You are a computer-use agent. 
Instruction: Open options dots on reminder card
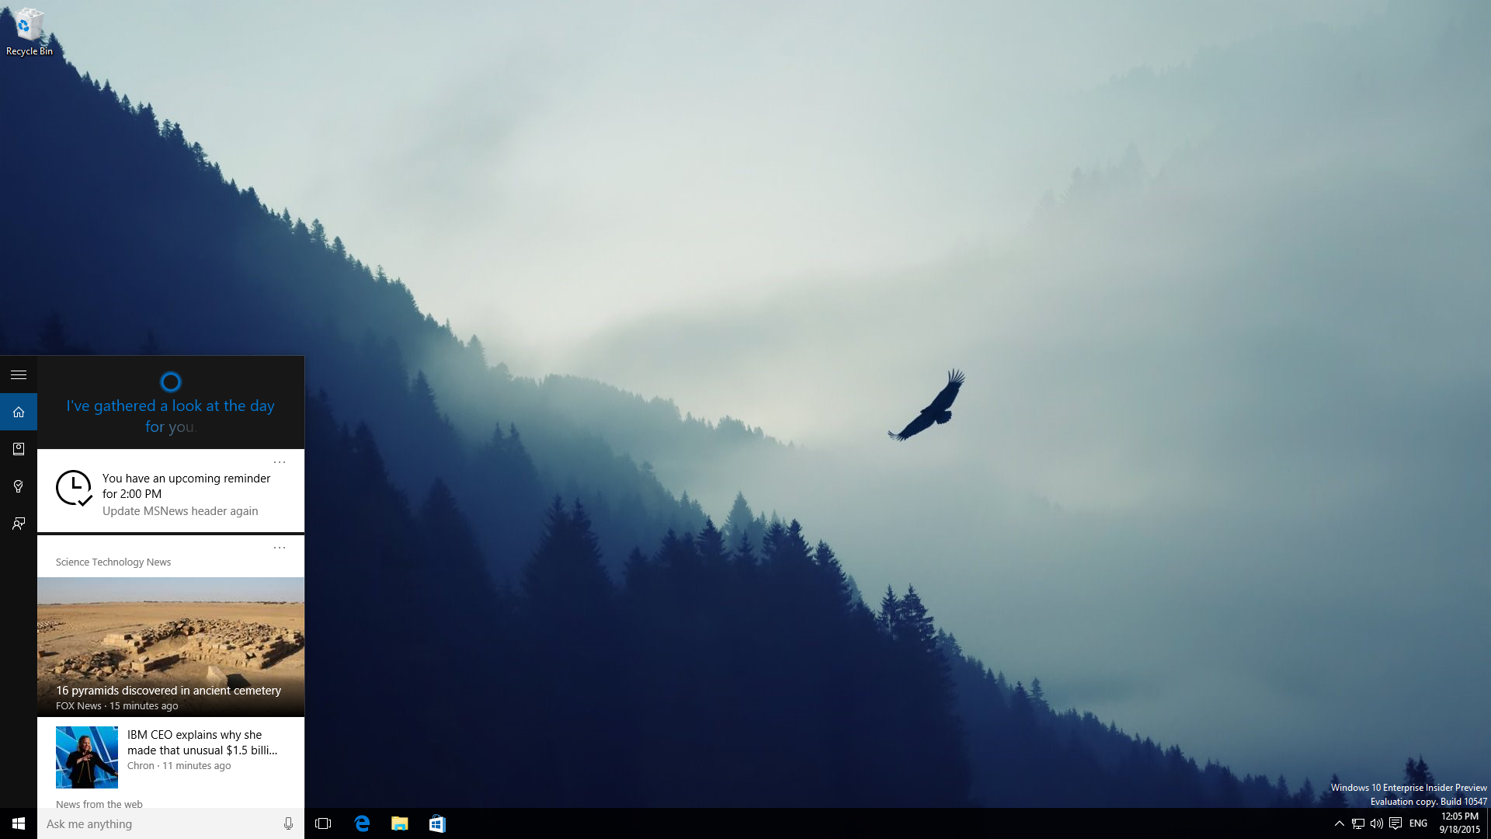[280, 462]
